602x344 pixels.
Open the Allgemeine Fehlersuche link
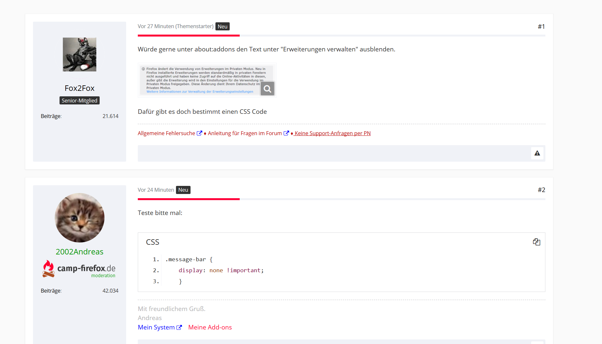point(167,133)
